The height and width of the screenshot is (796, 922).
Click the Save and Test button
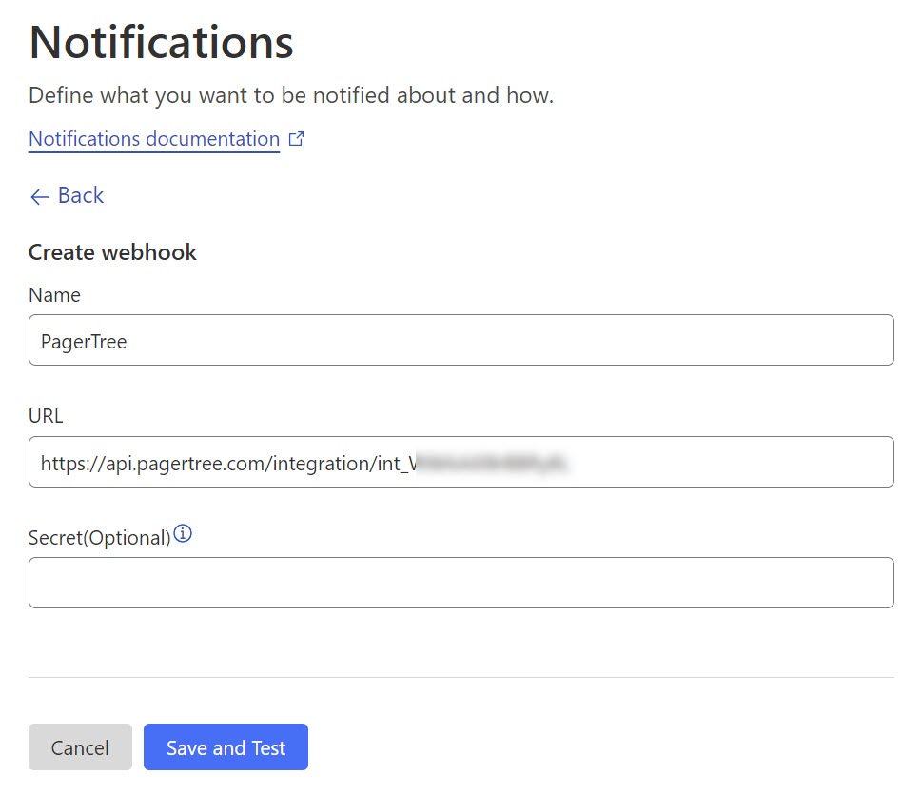click(x=226, y=747)
